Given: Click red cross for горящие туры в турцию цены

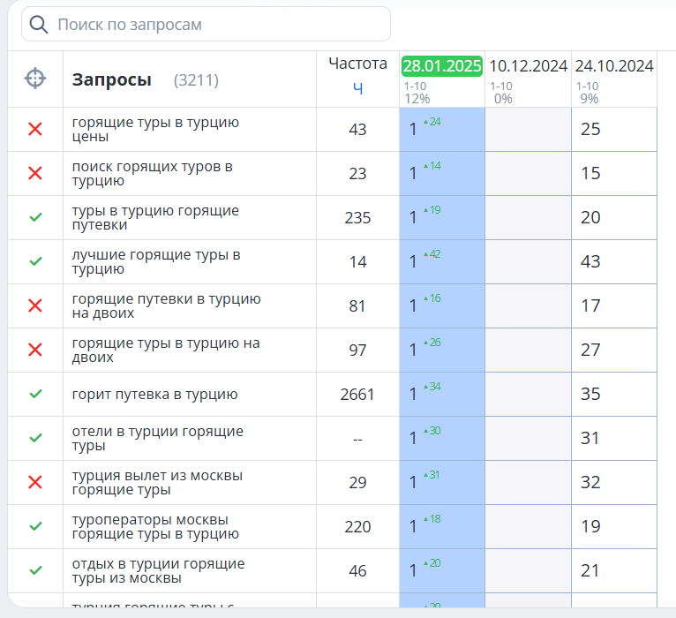Looking at the screenshot, I should 35,129.
